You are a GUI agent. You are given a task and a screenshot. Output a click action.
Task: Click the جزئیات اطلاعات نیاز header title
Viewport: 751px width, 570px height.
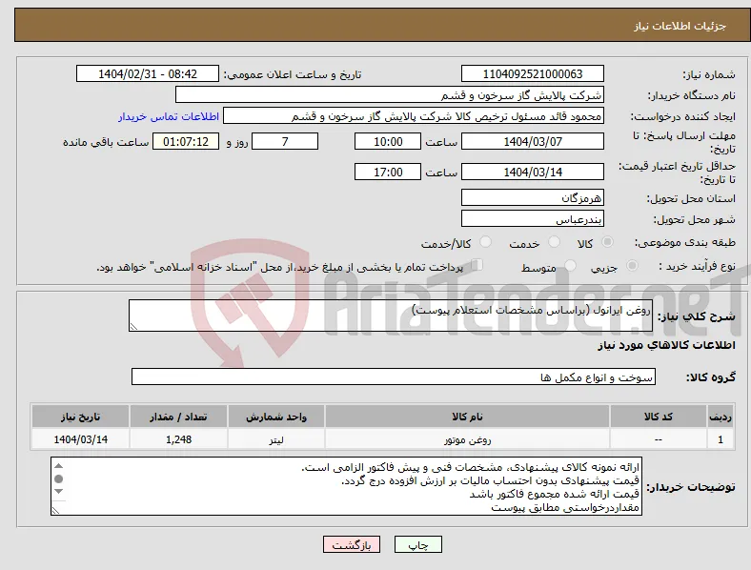[x=680, y=26]
